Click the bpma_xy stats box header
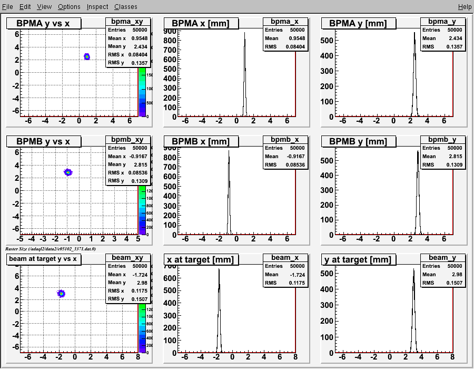Screen dimensions: 474x369 127,22
